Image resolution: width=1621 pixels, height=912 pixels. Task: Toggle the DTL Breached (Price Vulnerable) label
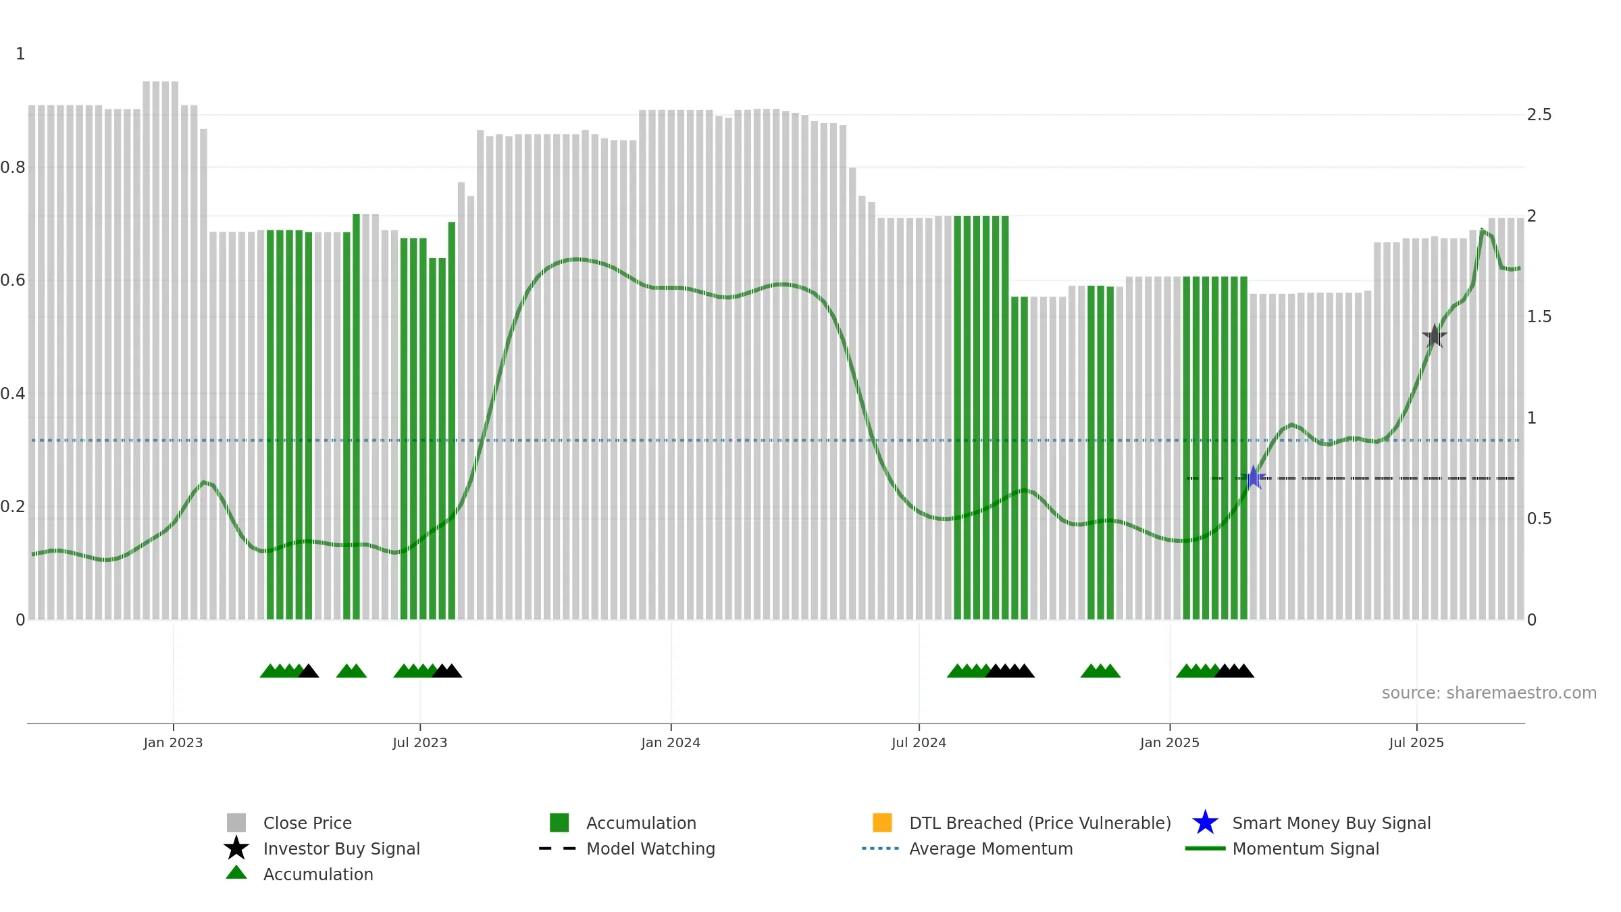tap(1040, 823)
